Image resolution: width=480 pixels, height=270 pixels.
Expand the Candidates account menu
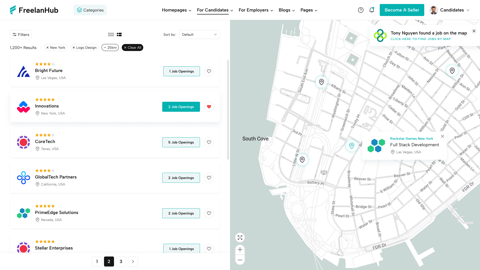click(452, 10)
